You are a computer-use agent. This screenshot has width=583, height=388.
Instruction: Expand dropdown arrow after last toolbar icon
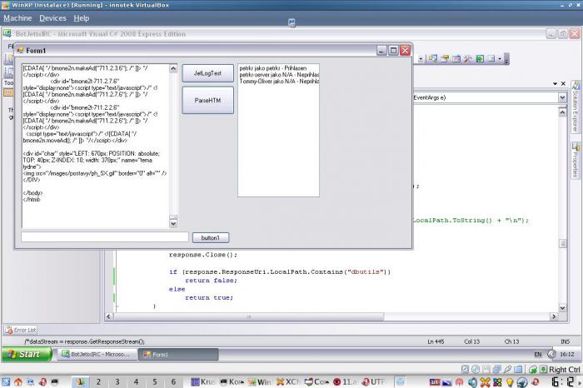point(500,59)
